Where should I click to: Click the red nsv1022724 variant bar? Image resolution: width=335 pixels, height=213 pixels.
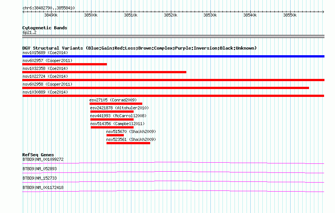[x=173, y=80]
